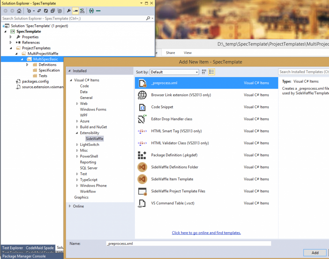The image size is (329, 259).
Task: Refresh the Solution Explorer tree
Action: 46,11
